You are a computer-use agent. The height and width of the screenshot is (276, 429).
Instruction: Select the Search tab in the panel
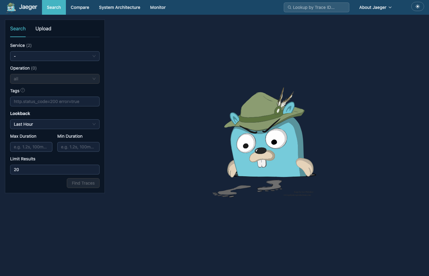[18, 29]
